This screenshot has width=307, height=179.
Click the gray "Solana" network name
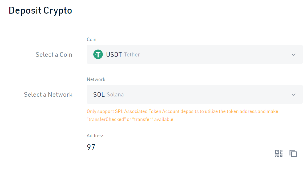pos(115,95)
